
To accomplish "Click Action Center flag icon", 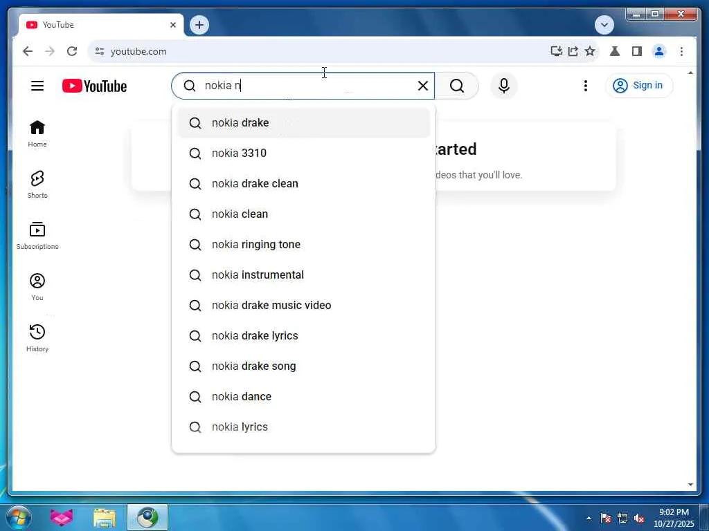I will pyautogui.click(x=606, y=519).
